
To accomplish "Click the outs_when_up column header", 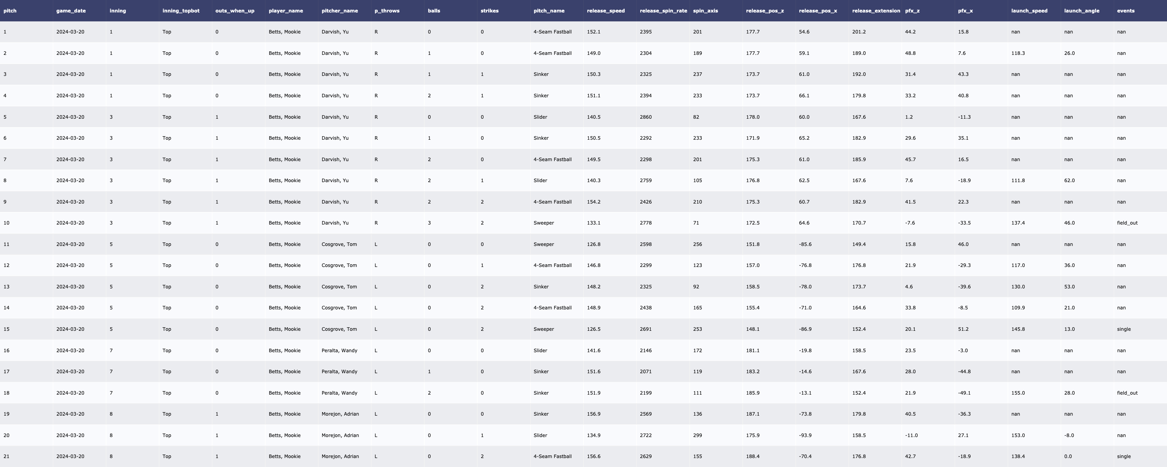I will click(235, 11).
